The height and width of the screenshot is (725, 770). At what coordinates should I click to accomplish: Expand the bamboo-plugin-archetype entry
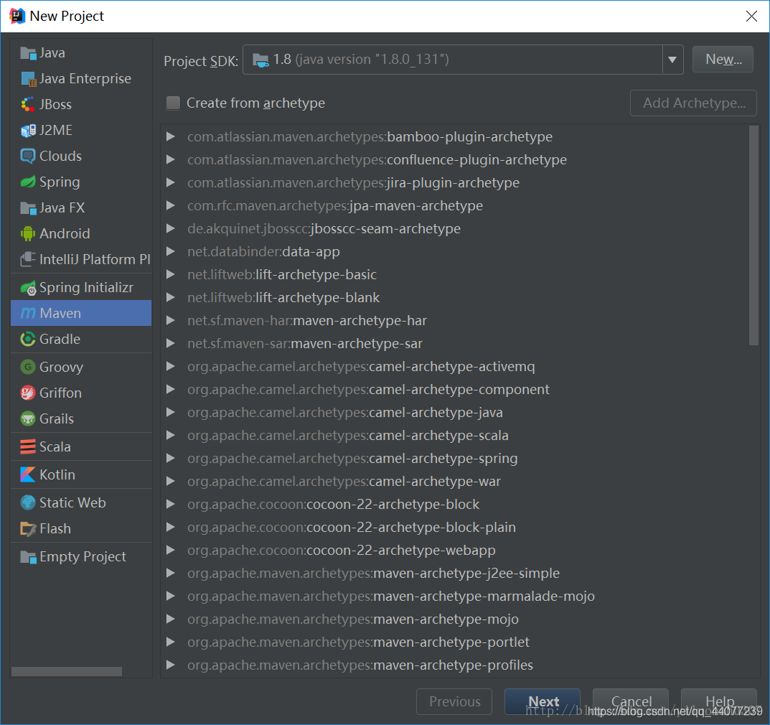point(170,137)
